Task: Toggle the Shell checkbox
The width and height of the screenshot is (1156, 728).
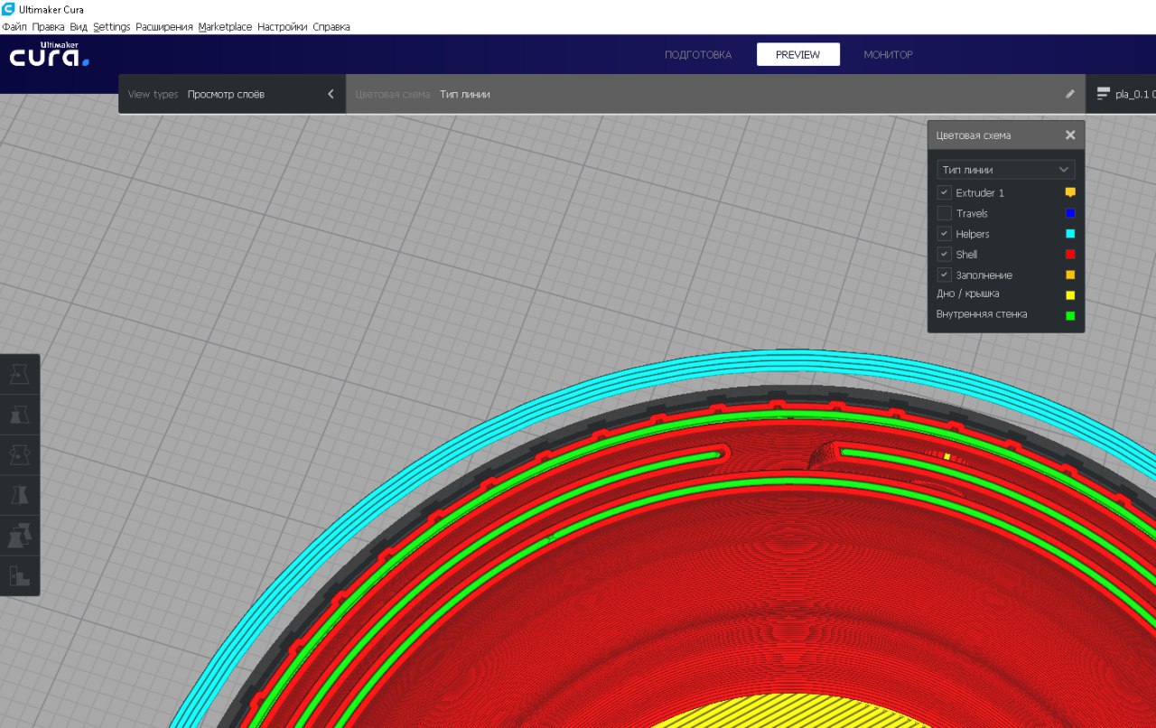Action: (944, 255)
